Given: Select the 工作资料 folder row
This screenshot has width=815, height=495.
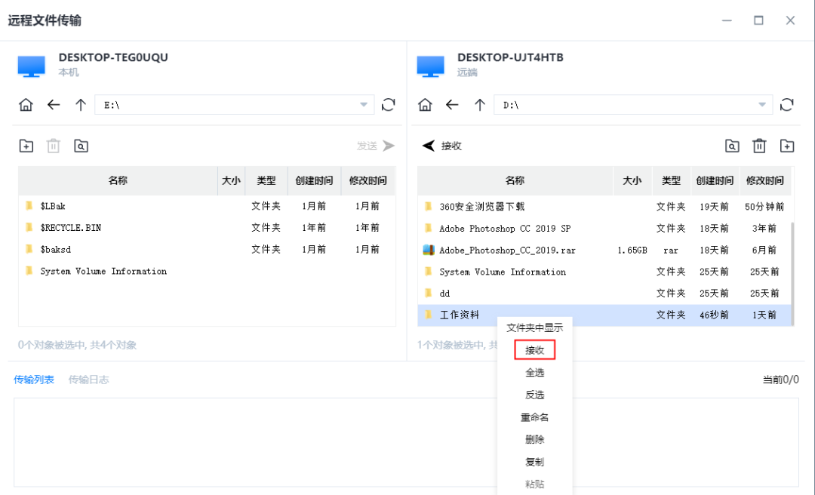Looking at the screenshot, I should point(604,315).
